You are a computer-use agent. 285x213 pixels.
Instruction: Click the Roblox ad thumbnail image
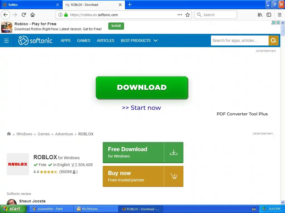pos(7,27)
